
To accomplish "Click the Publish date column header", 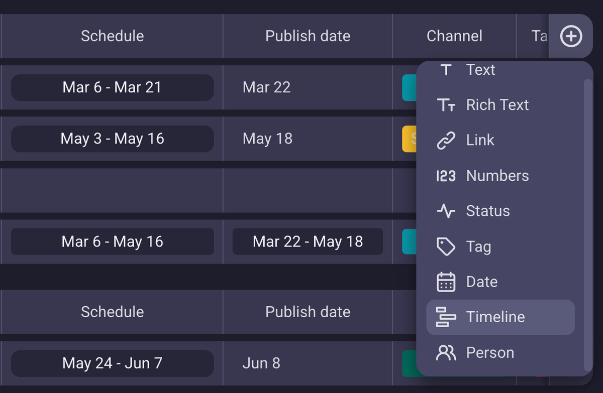I will tap(308, 36).
